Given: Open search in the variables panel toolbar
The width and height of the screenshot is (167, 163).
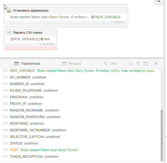Looking at the screenshot, I should pyautogui.click(x=131, y=64).
